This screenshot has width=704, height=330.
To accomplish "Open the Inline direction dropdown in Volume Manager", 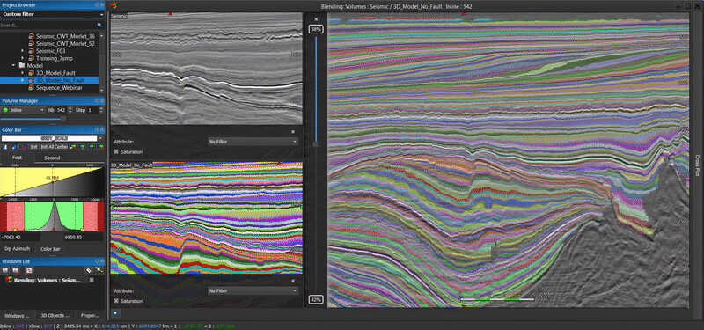I will point(23,110).
